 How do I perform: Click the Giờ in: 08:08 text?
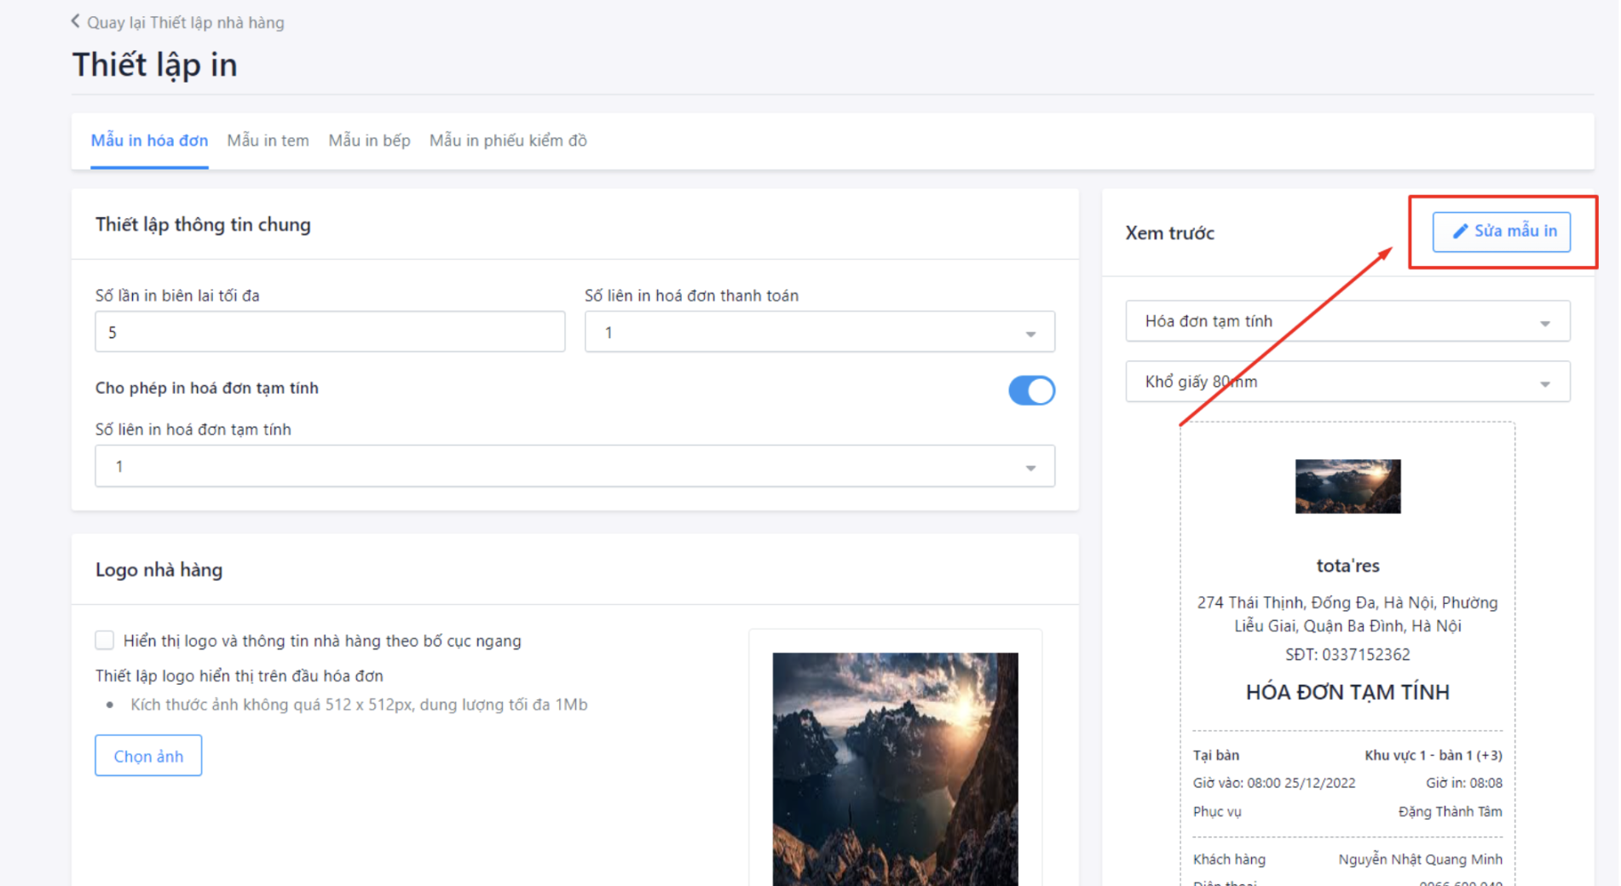(x=1463, y=783)
